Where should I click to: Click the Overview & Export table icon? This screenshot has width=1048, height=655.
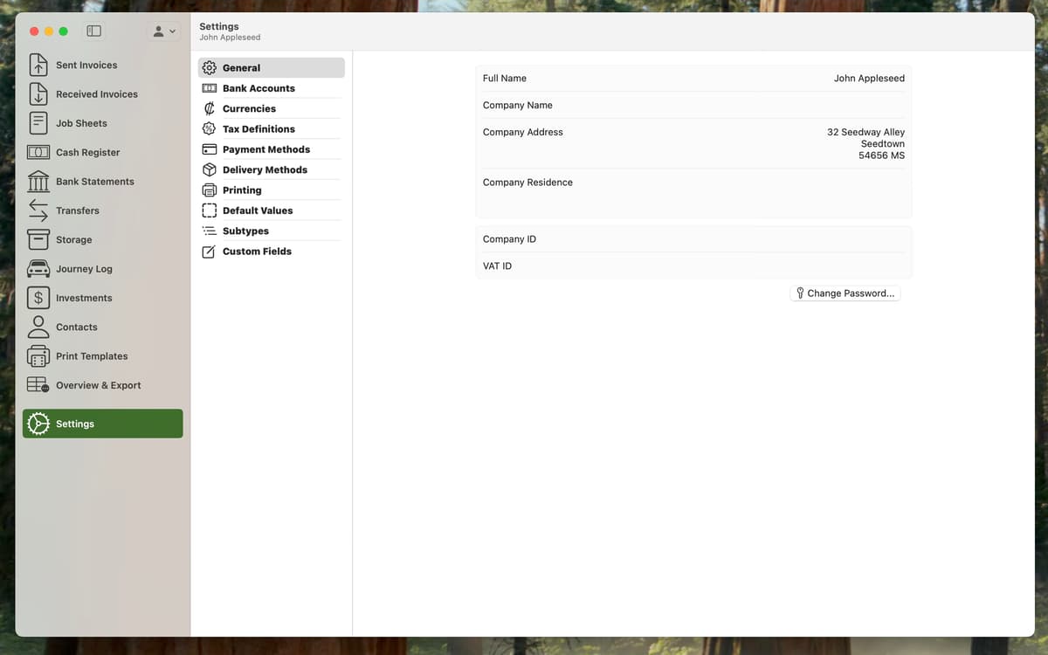tap(38, 385)
